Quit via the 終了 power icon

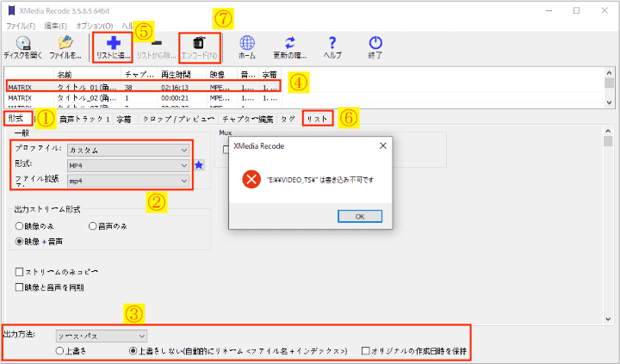[375, 47]
